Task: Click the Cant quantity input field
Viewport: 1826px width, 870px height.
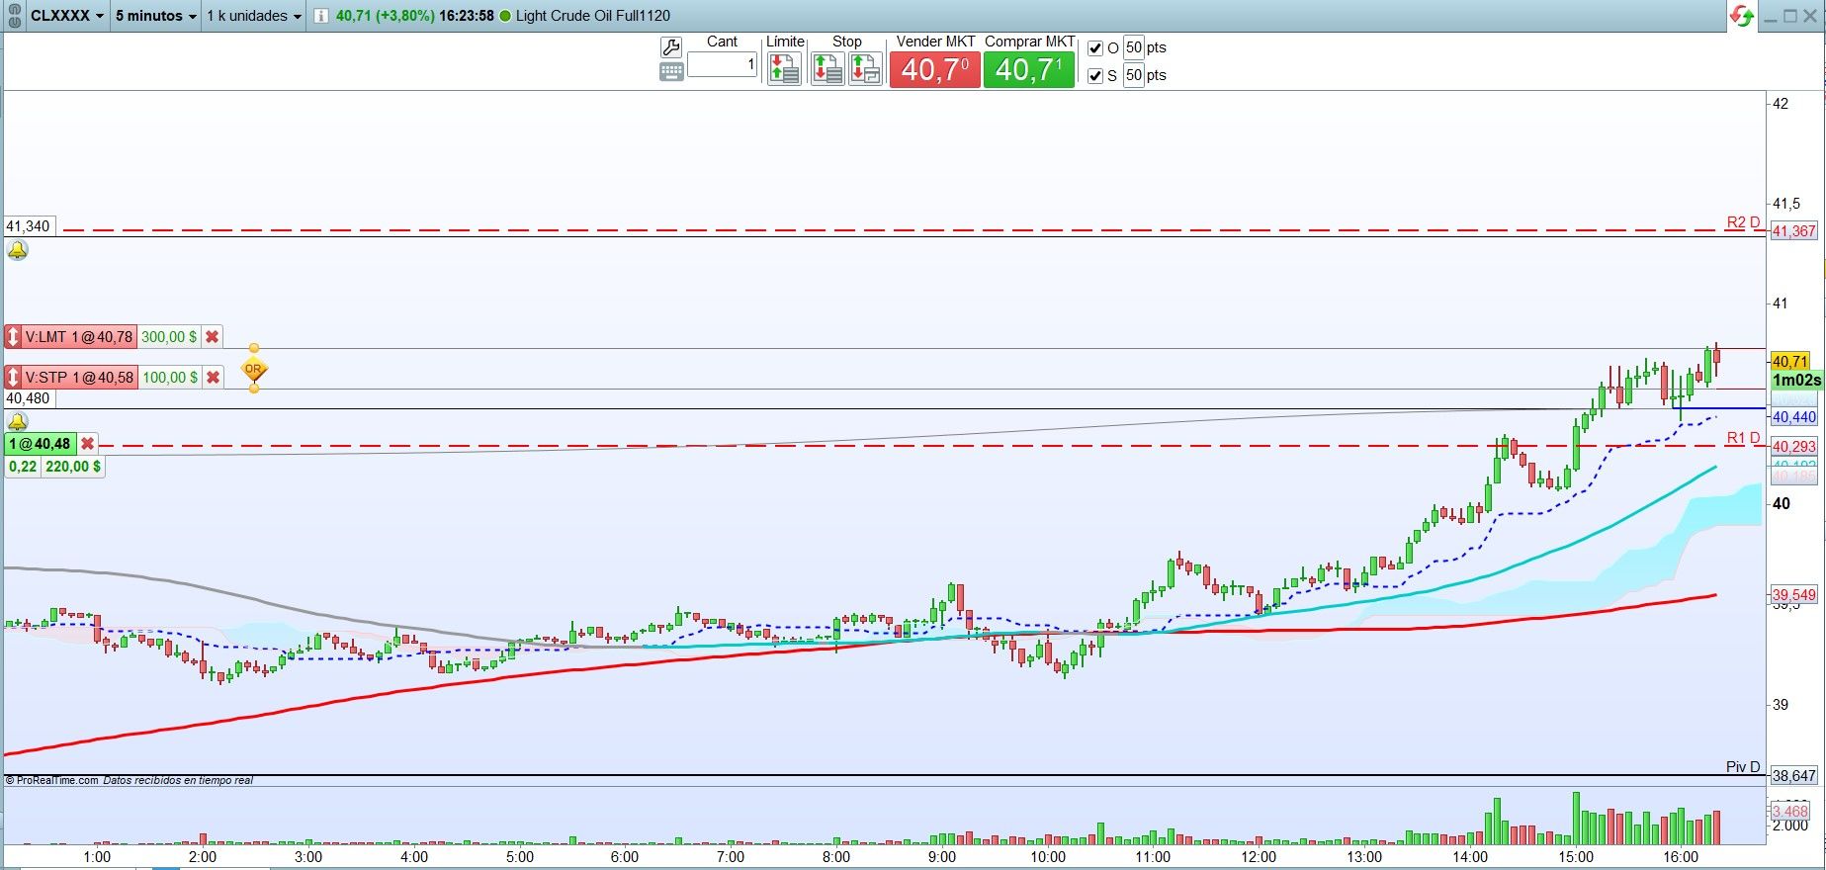Action: click(x=722, y=64)
